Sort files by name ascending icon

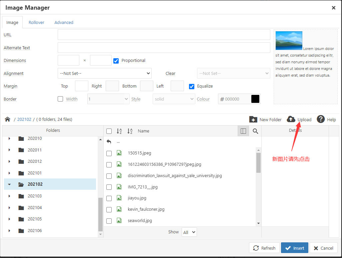[119, 131]
